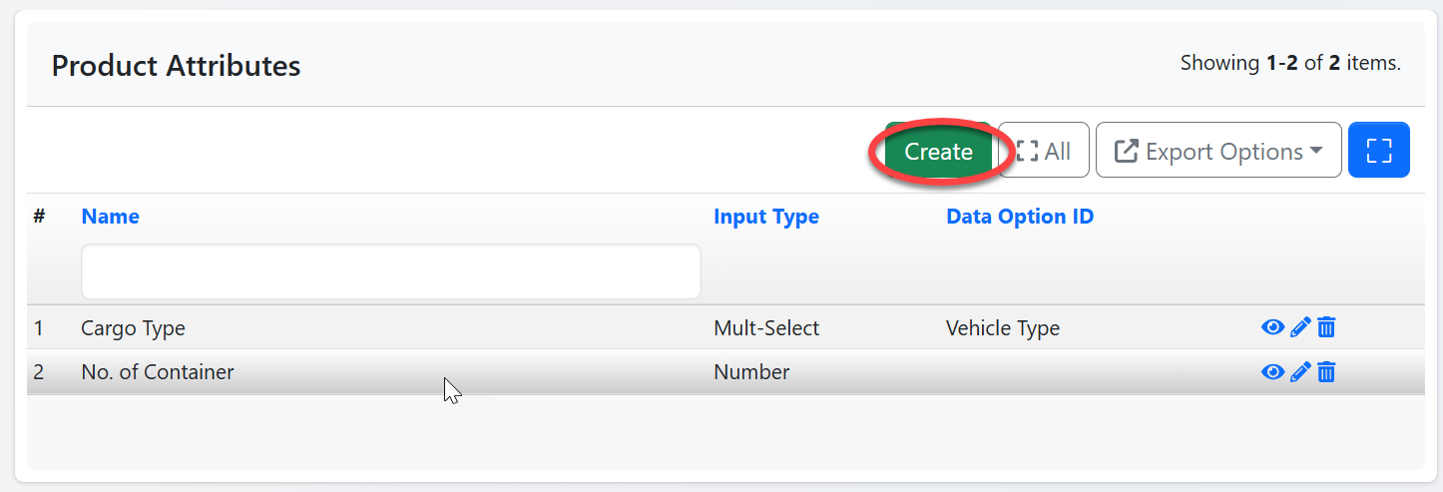Select the Cargo Type name cell
Viewport: 1443px width, 492px height.
tap(133, 328)
